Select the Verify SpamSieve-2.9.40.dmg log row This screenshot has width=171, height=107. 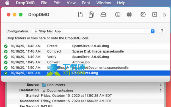tap(85, 57)
